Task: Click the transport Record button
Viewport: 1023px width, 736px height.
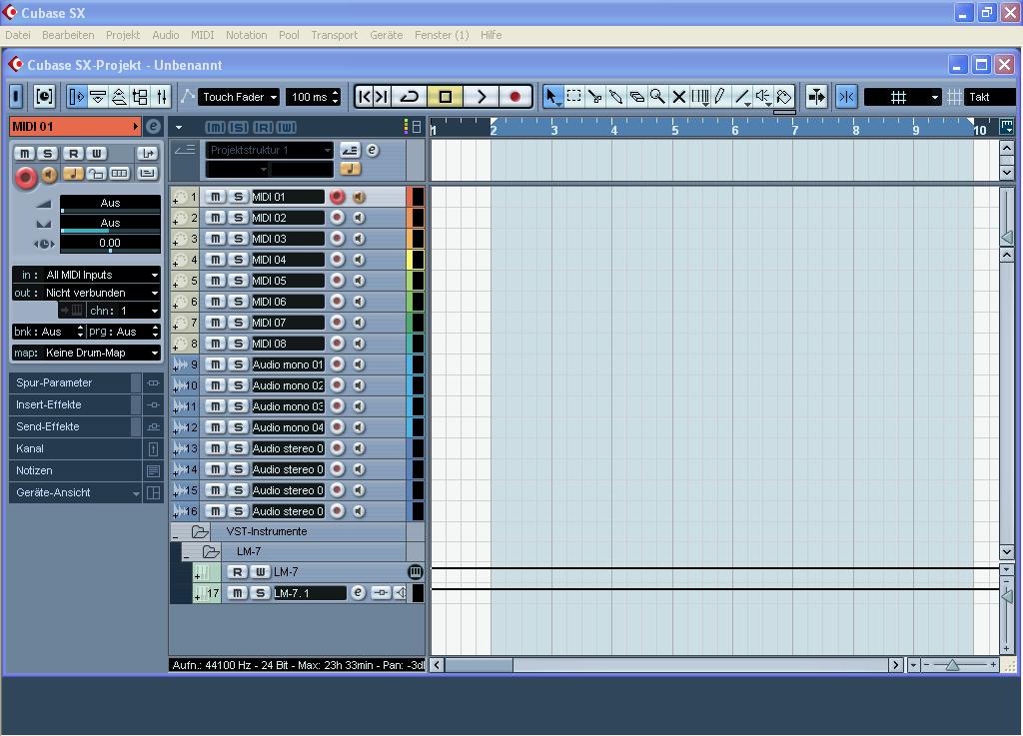Action: pyautogui.click(x=515, y=97)
